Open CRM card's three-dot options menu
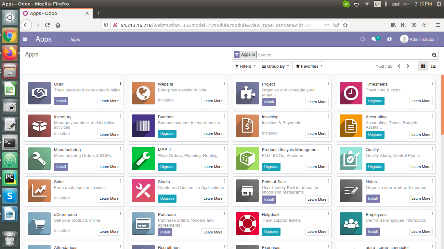444x249 pixels. click(120, 83)
